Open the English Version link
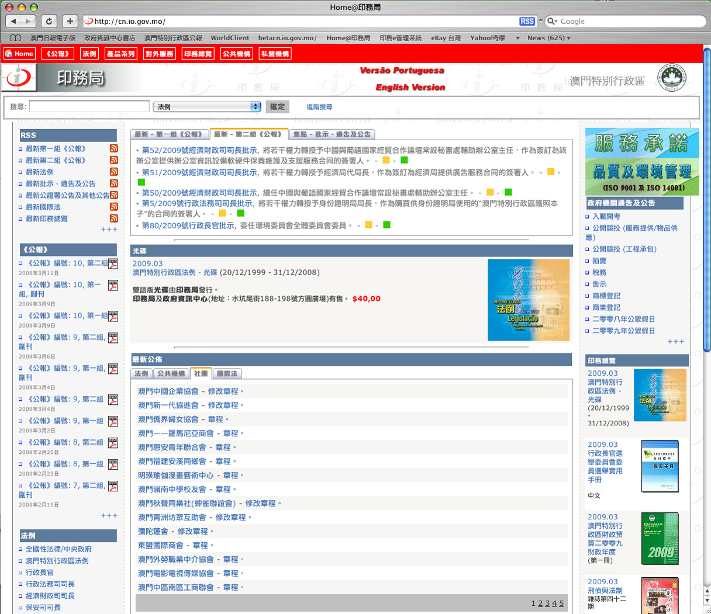Image resolution: width=711 pixels, height=614 pixels. (410, 88)
